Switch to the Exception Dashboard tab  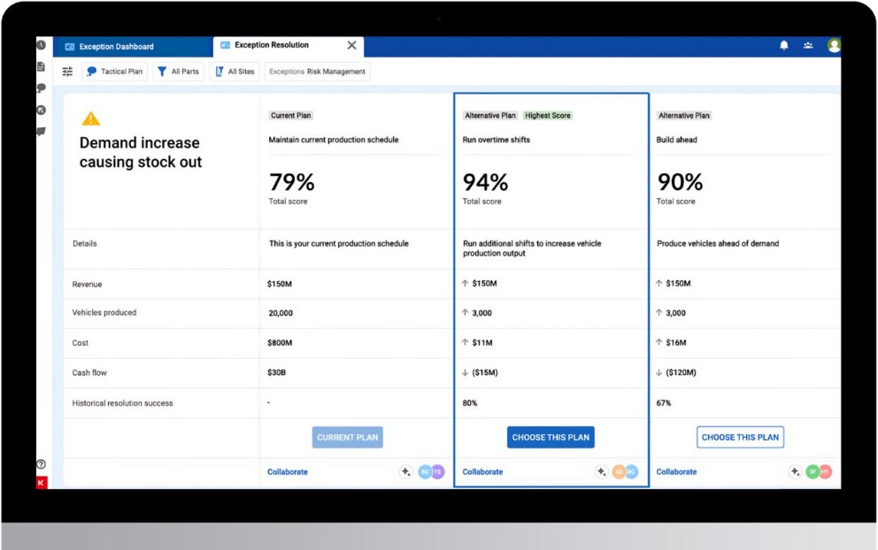(x=115, y=47)
